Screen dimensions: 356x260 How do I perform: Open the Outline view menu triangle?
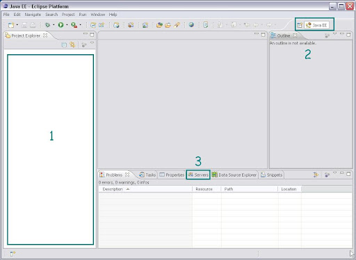click(x=334, y=34)
